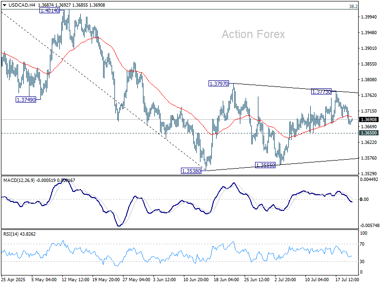This screenshot has width=380, height=285.
Task: Click the 1.36690 price axis value
Action: pyautogui.click(x=369, y=127)
